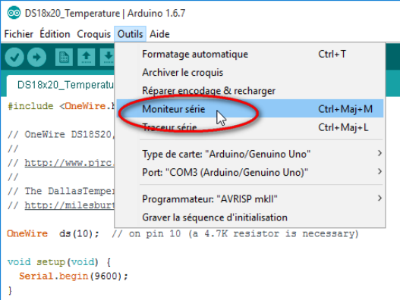Click the Verify checkmark toolbar button

[x=14, y=57]
